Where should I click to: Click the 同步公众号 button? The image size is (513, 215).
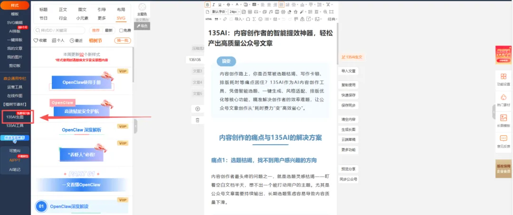pos(348,179)
